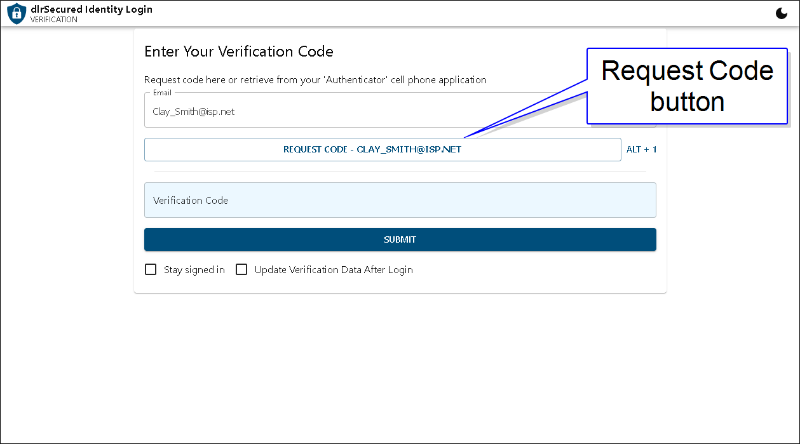The height and width of the screenshot is (444, 800).
Task: Click the 'Update Verification Data After Login' label text
Action: coord(334,270)
